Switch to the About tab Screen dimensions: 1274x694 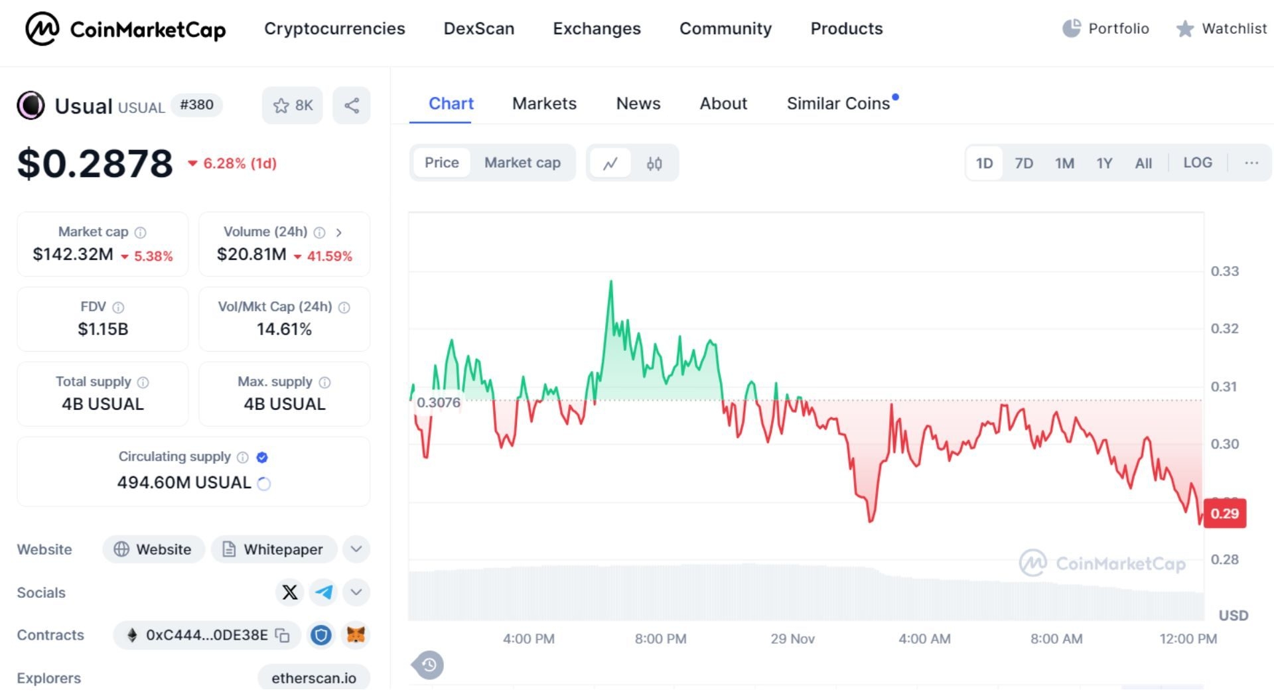[x=723, y=104]
